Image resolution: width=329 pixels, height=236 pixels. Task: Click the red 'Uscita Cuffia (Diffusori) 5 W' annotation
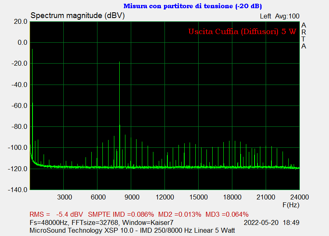click(x=242, y=32)
